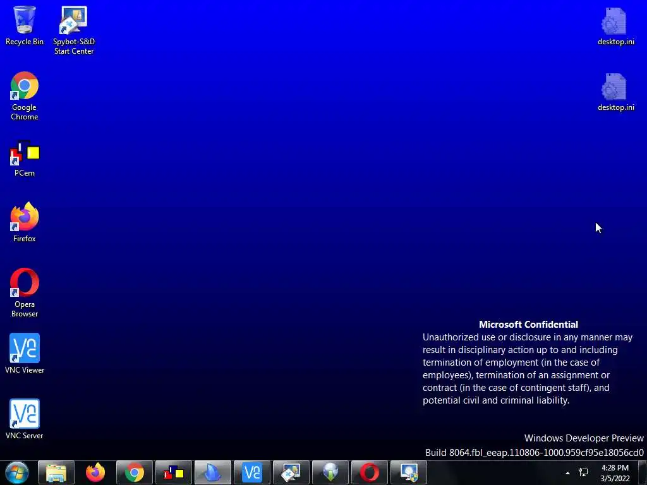Launch Firefox from the taskbar
This screenshot has width=647, height=485.
tap(95, 472)
